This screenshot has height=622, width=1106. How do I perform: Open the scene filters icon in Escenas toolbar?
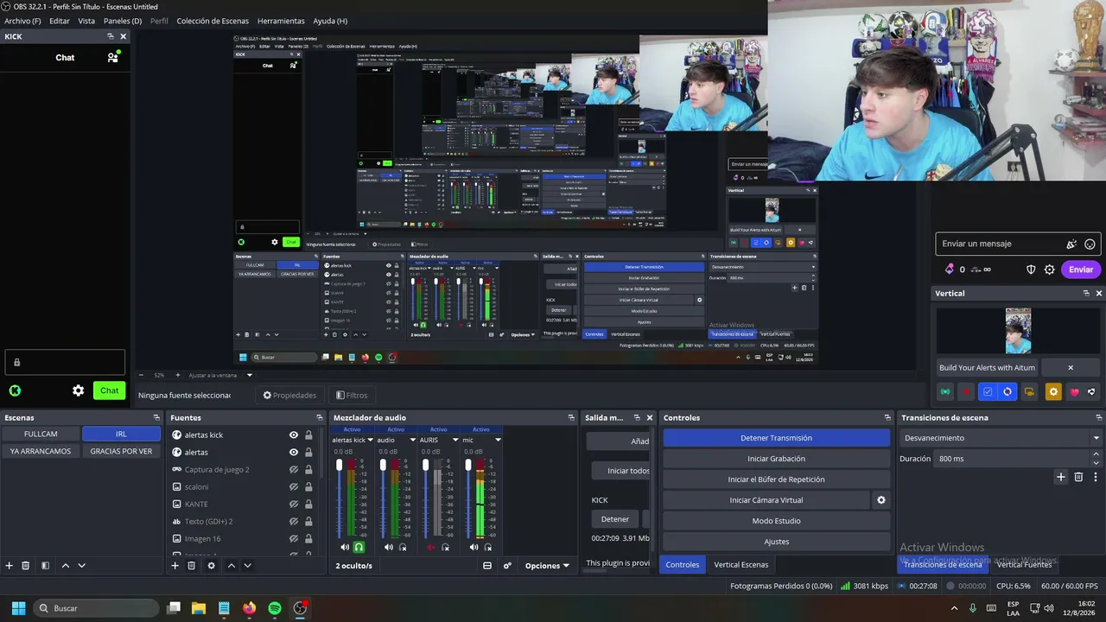click(x=45, y=566)
